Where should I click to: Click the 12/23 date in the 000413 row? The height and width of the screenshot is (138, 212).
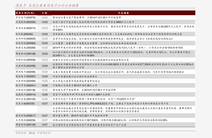(45, 28)
